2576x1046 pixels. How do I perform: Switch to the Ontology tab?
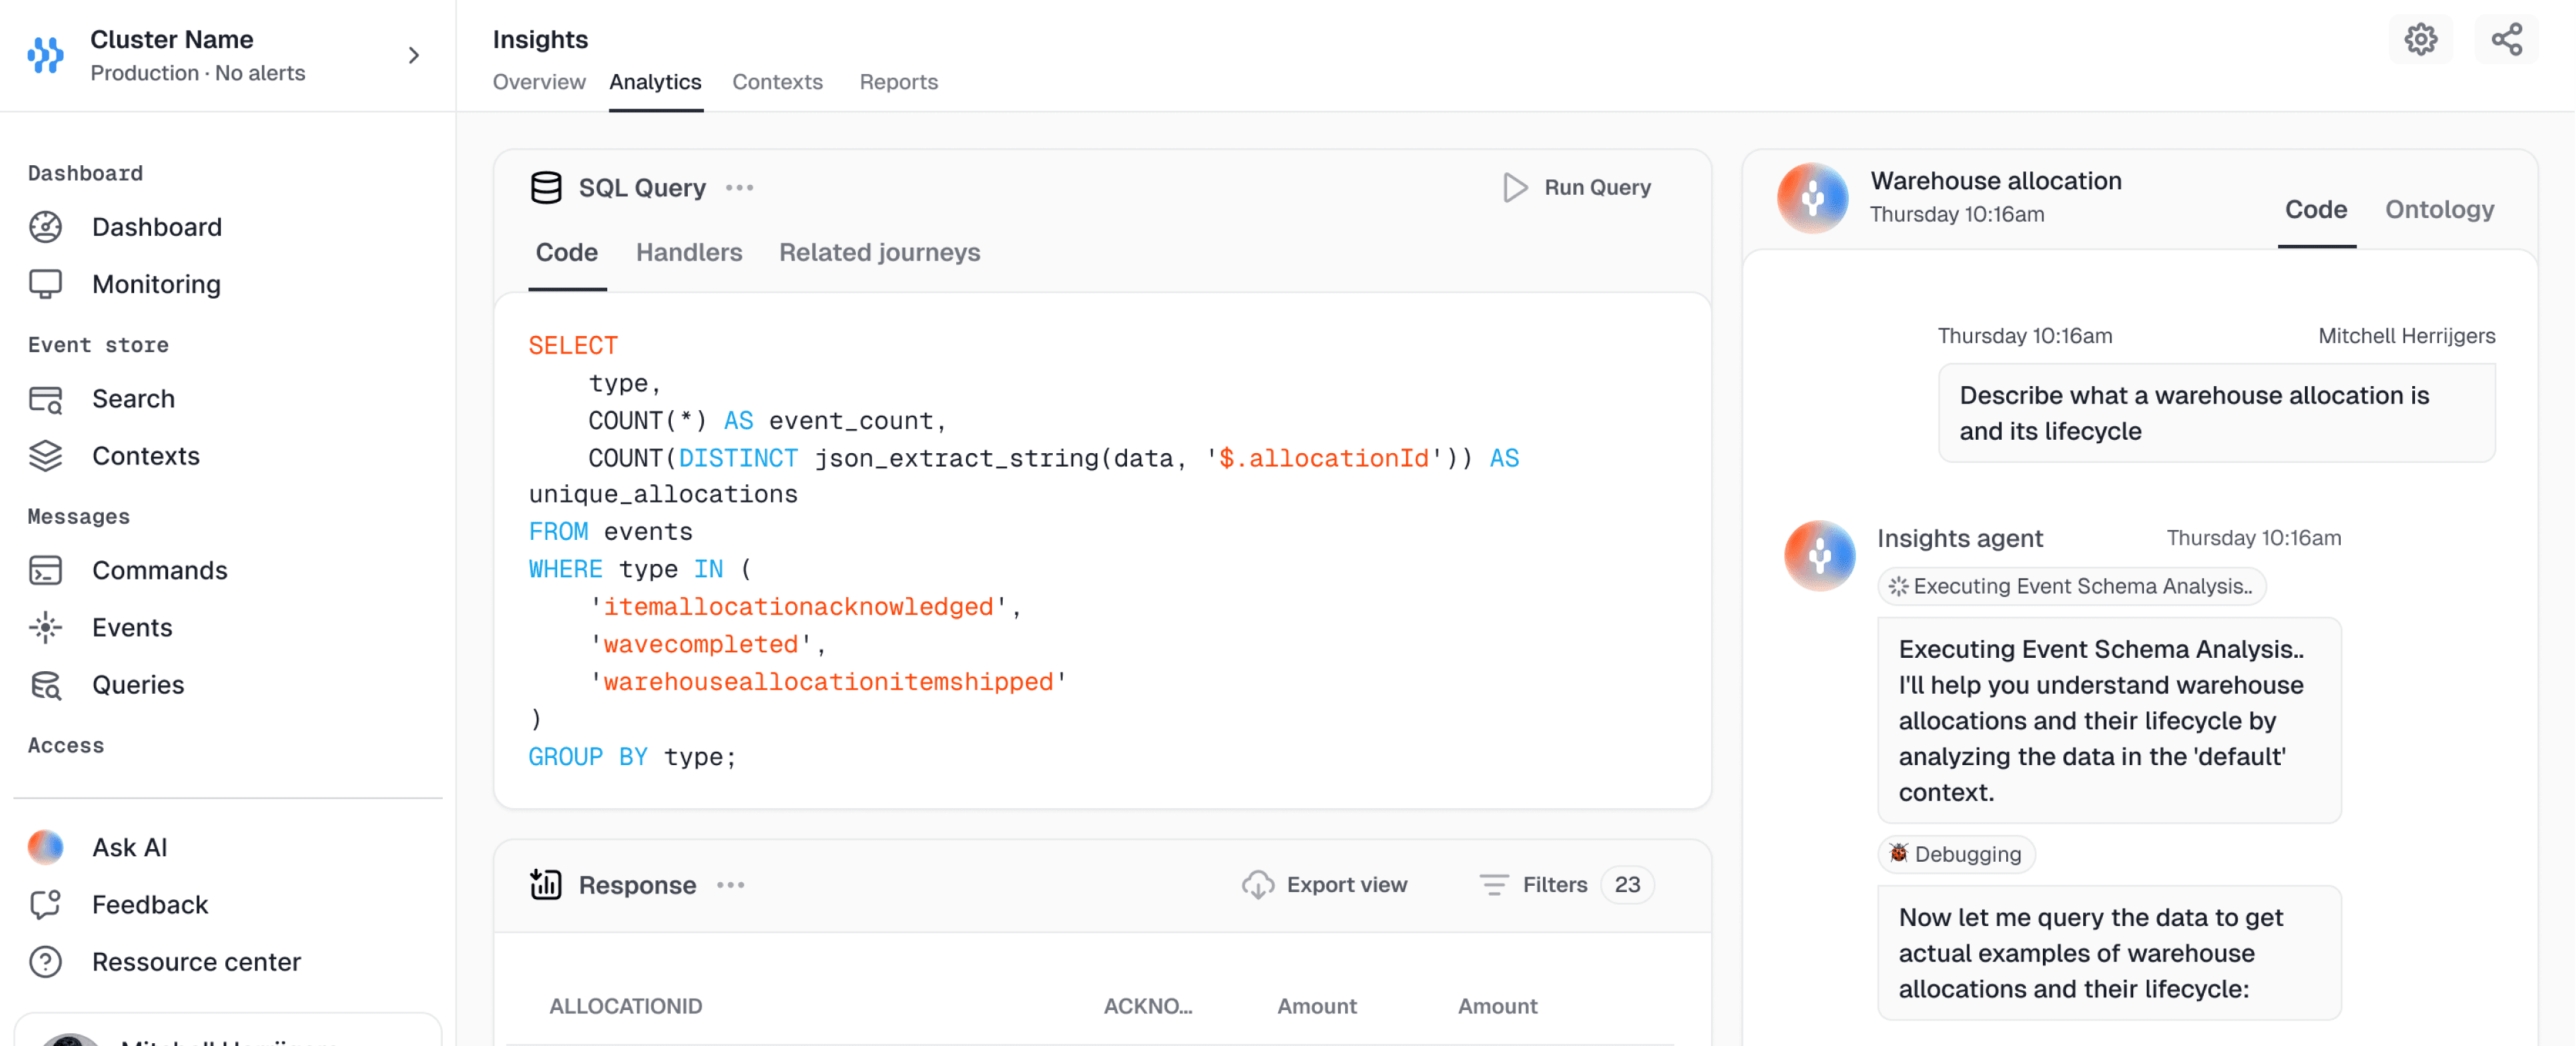[x=2439, y=210]
